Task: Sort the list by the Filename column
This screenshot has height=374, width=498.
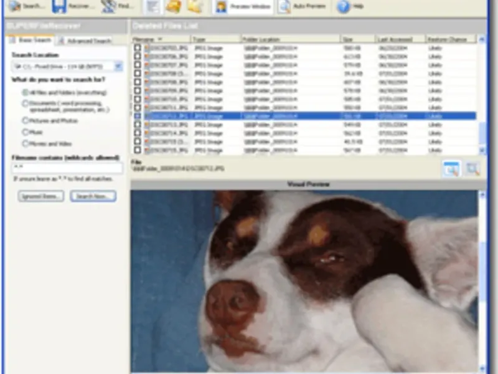Action: click(161, 39)
